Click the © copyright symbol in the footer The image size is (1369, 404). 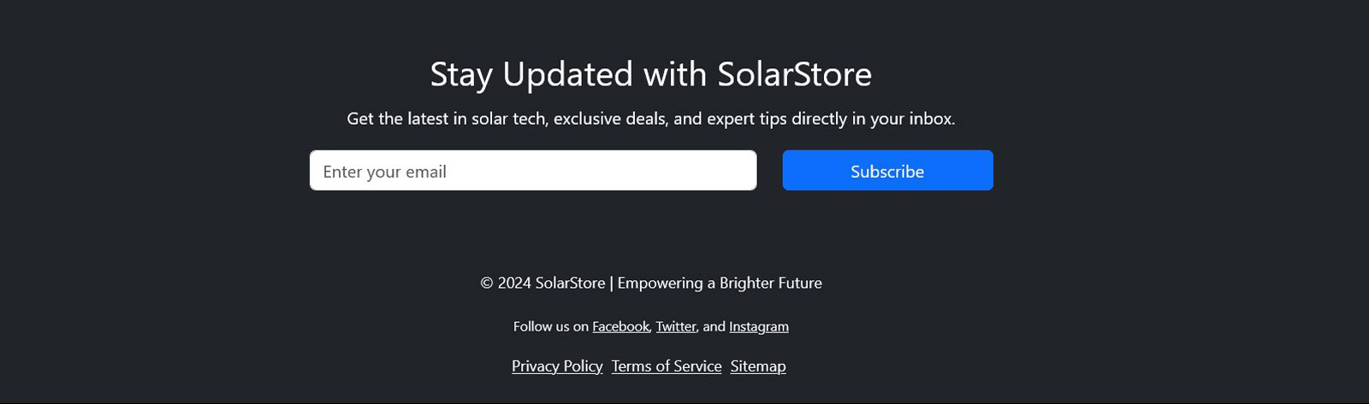point(487,283)
